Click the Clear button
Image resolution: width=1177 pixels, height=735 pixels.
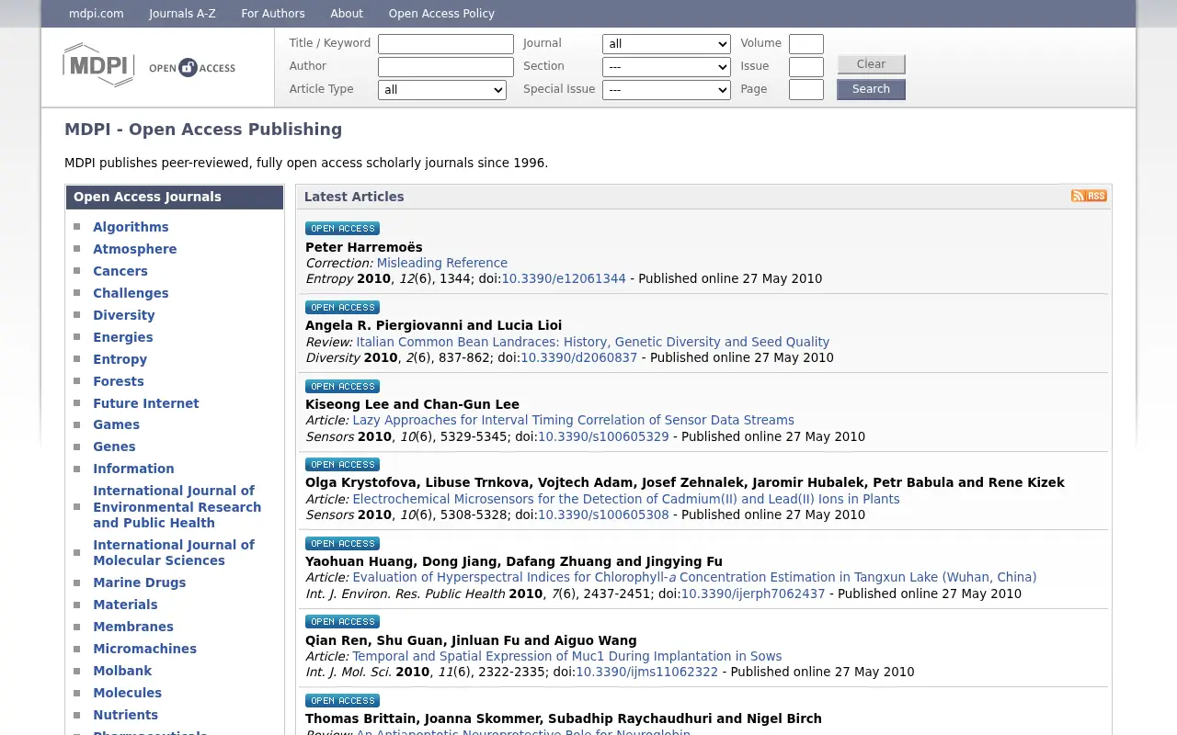871,64
